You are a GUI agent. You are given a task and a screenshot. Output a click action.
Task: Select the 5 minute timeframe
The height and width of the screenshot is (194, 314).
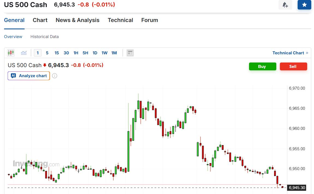[47, 53]
